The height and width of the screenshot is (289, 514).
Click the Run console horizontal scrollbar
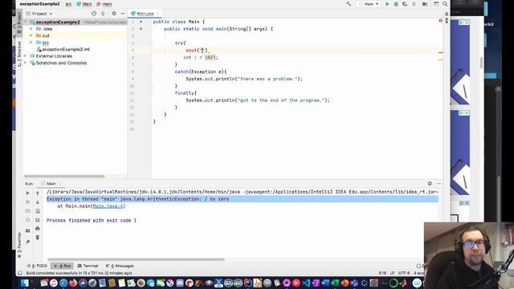click(x=136, y=259)
